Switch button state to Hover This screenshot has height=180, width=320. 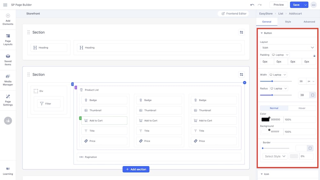coord(302,108)
